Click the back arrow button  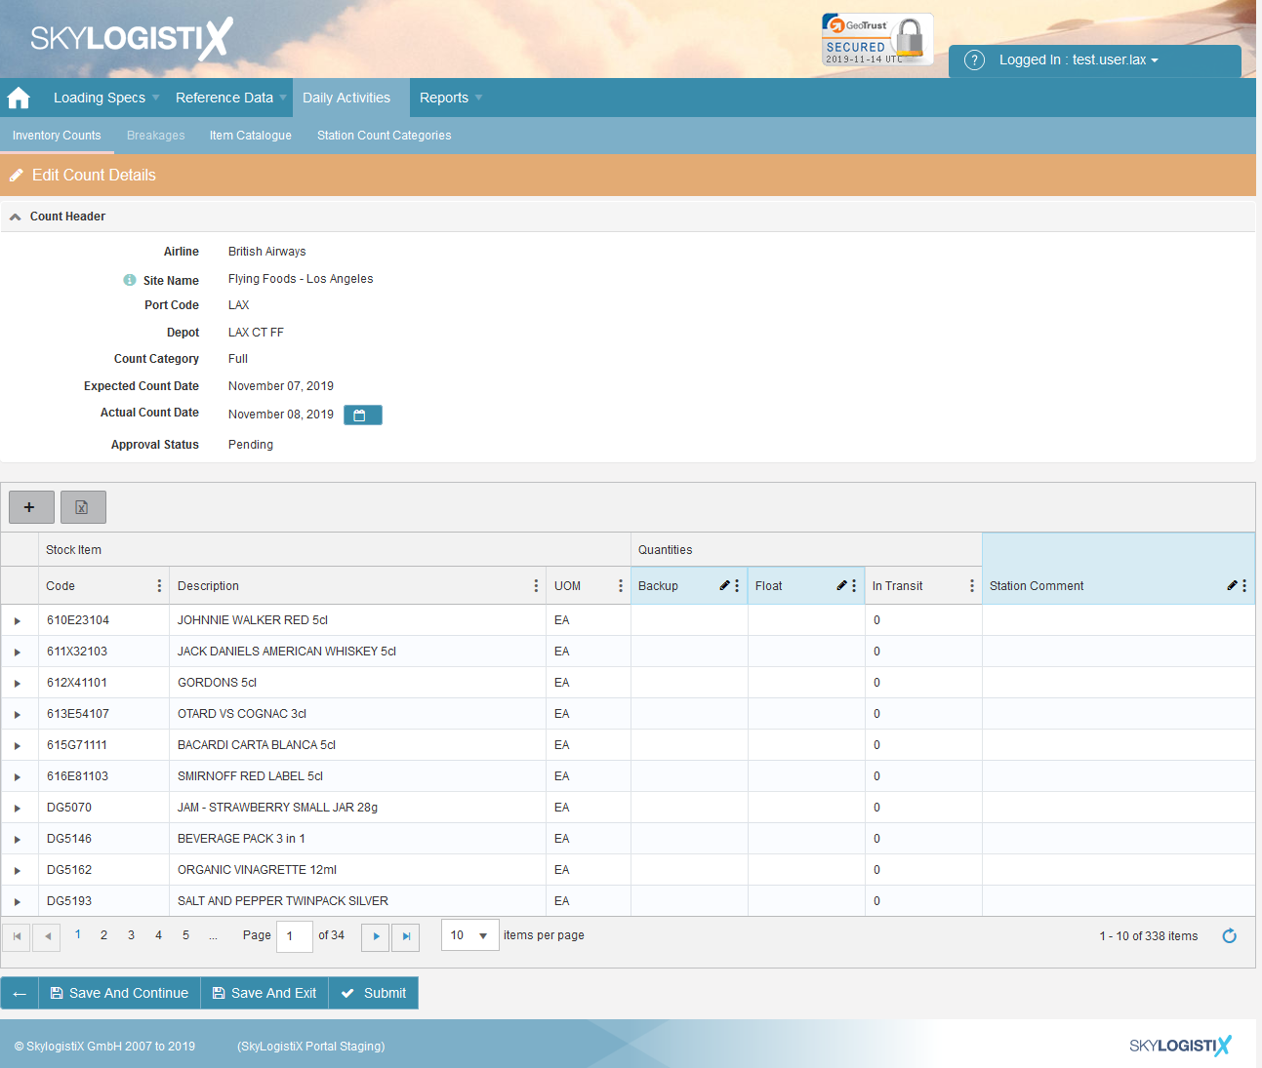click(x=20, y=993)
